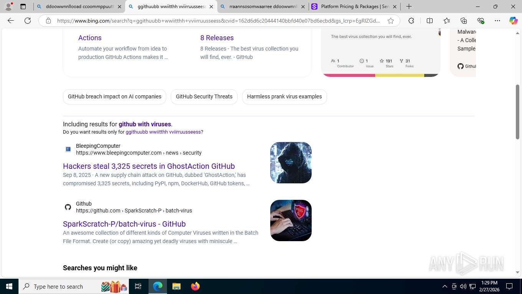Open Favorites list icon
This screenshot has height=294, width=522.
[447, 21]
